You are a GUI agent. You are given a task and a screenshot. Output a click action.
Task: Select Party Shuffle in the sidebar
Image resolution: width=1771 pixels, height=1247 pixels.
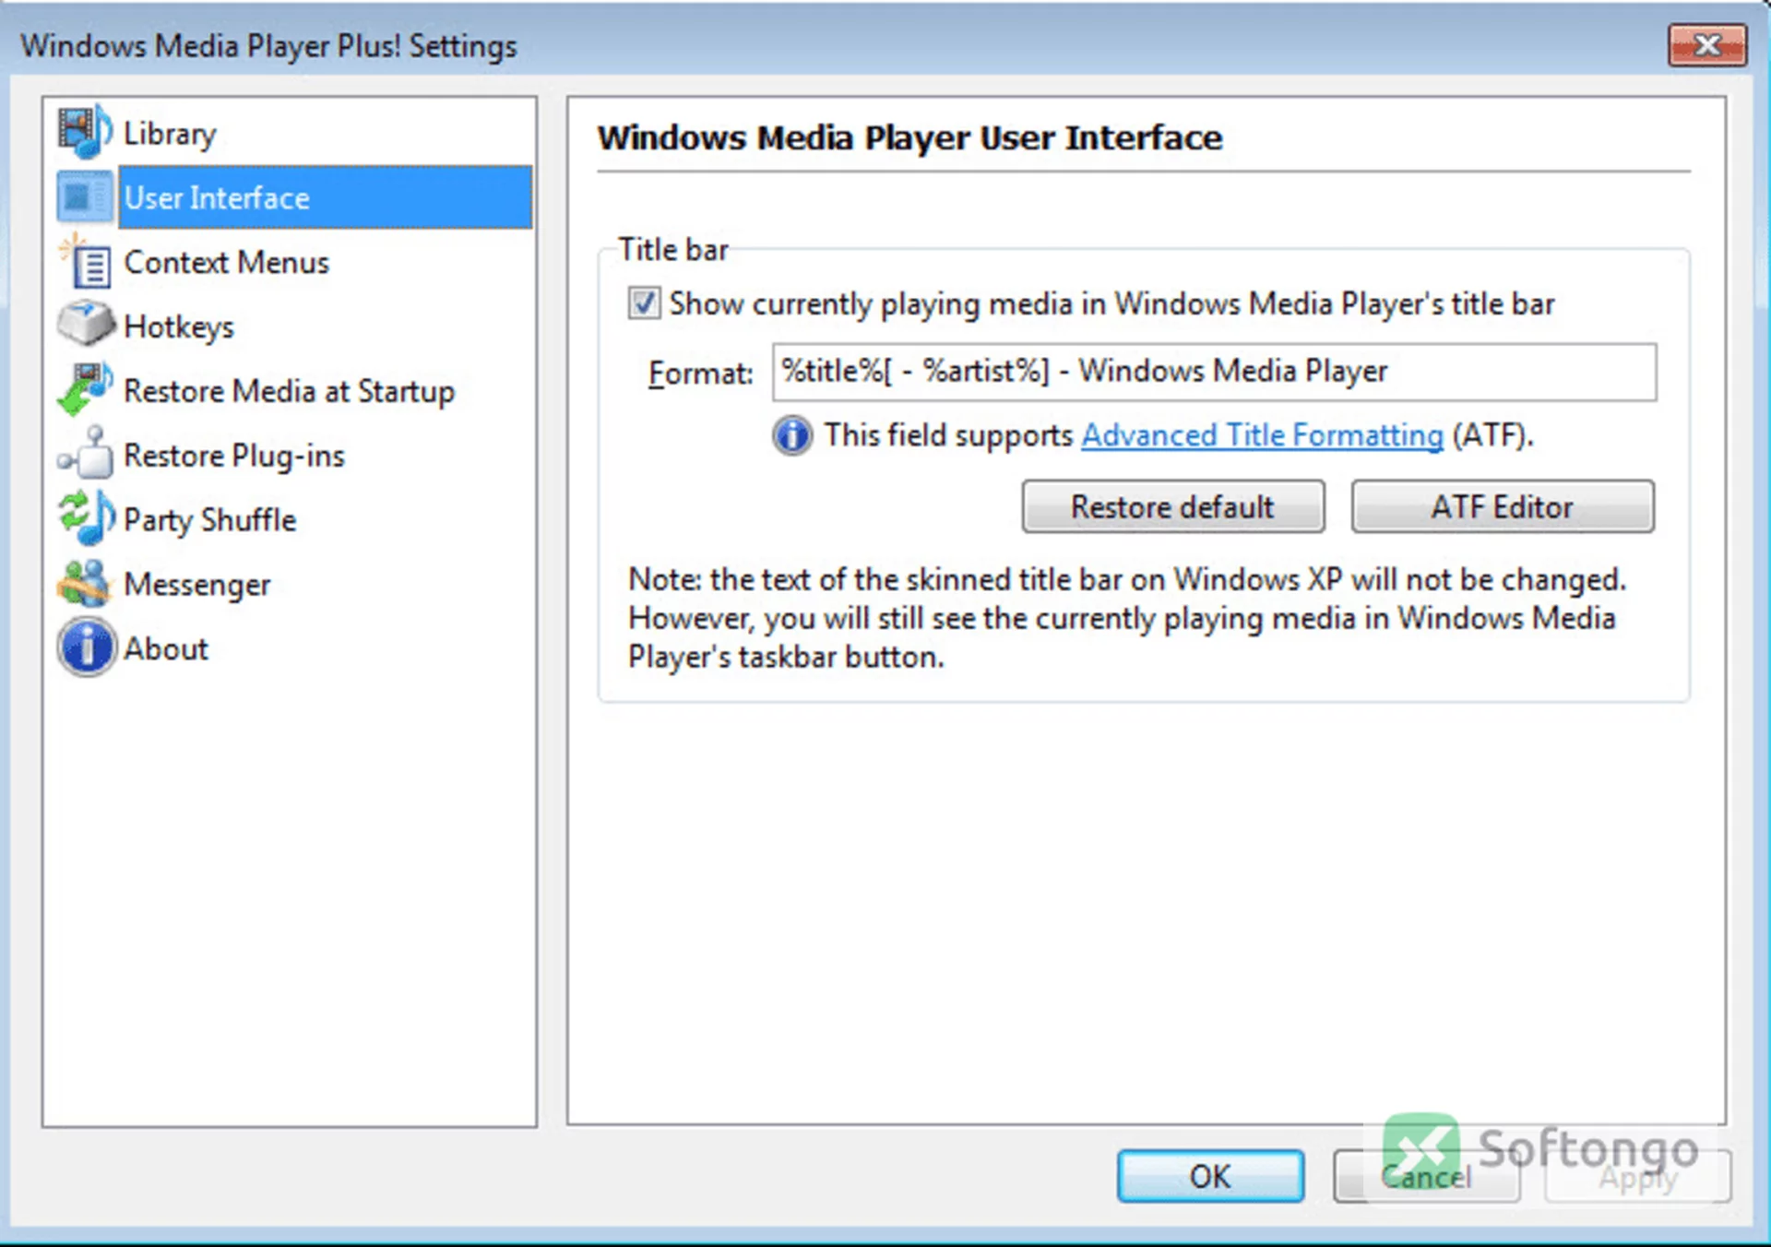point(210,520)
